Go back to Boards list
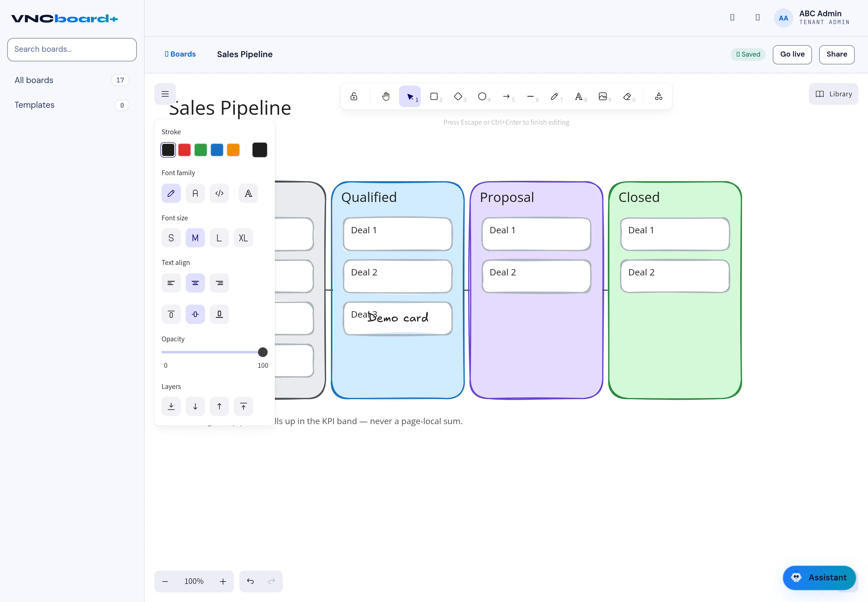 coord(180,54)
